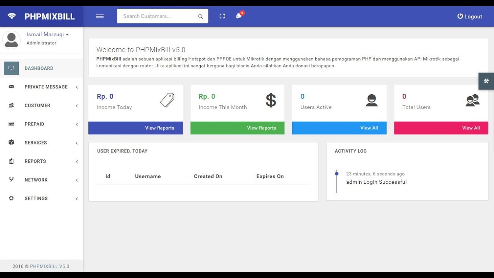The height and width of the screenshot is (278, 494).
Task: Click the wifi logo icon beside PHPMIXBILL
Action: pos(12,16)
